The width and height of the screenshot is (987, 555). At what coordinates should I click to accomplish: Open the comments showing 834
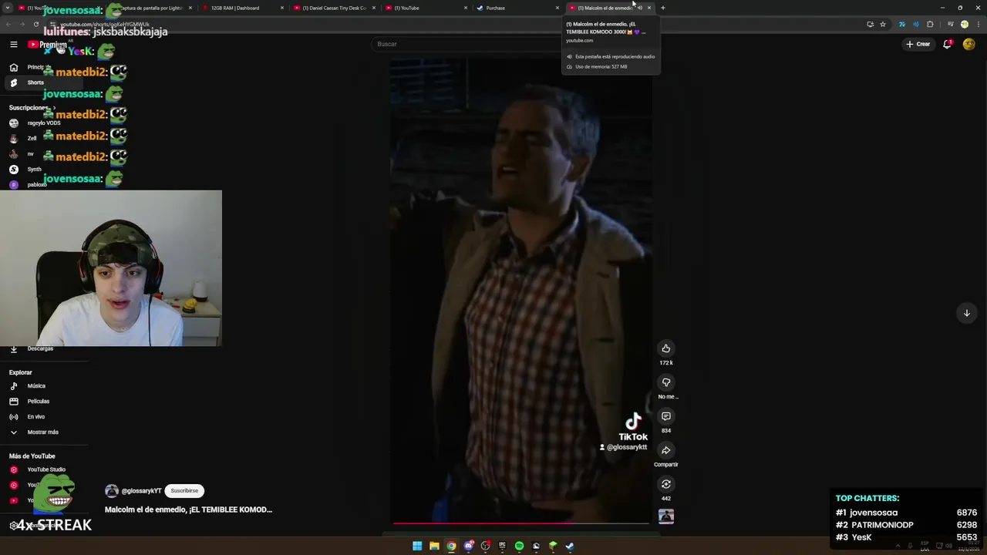pyautogui.click(x=666, y=416)
